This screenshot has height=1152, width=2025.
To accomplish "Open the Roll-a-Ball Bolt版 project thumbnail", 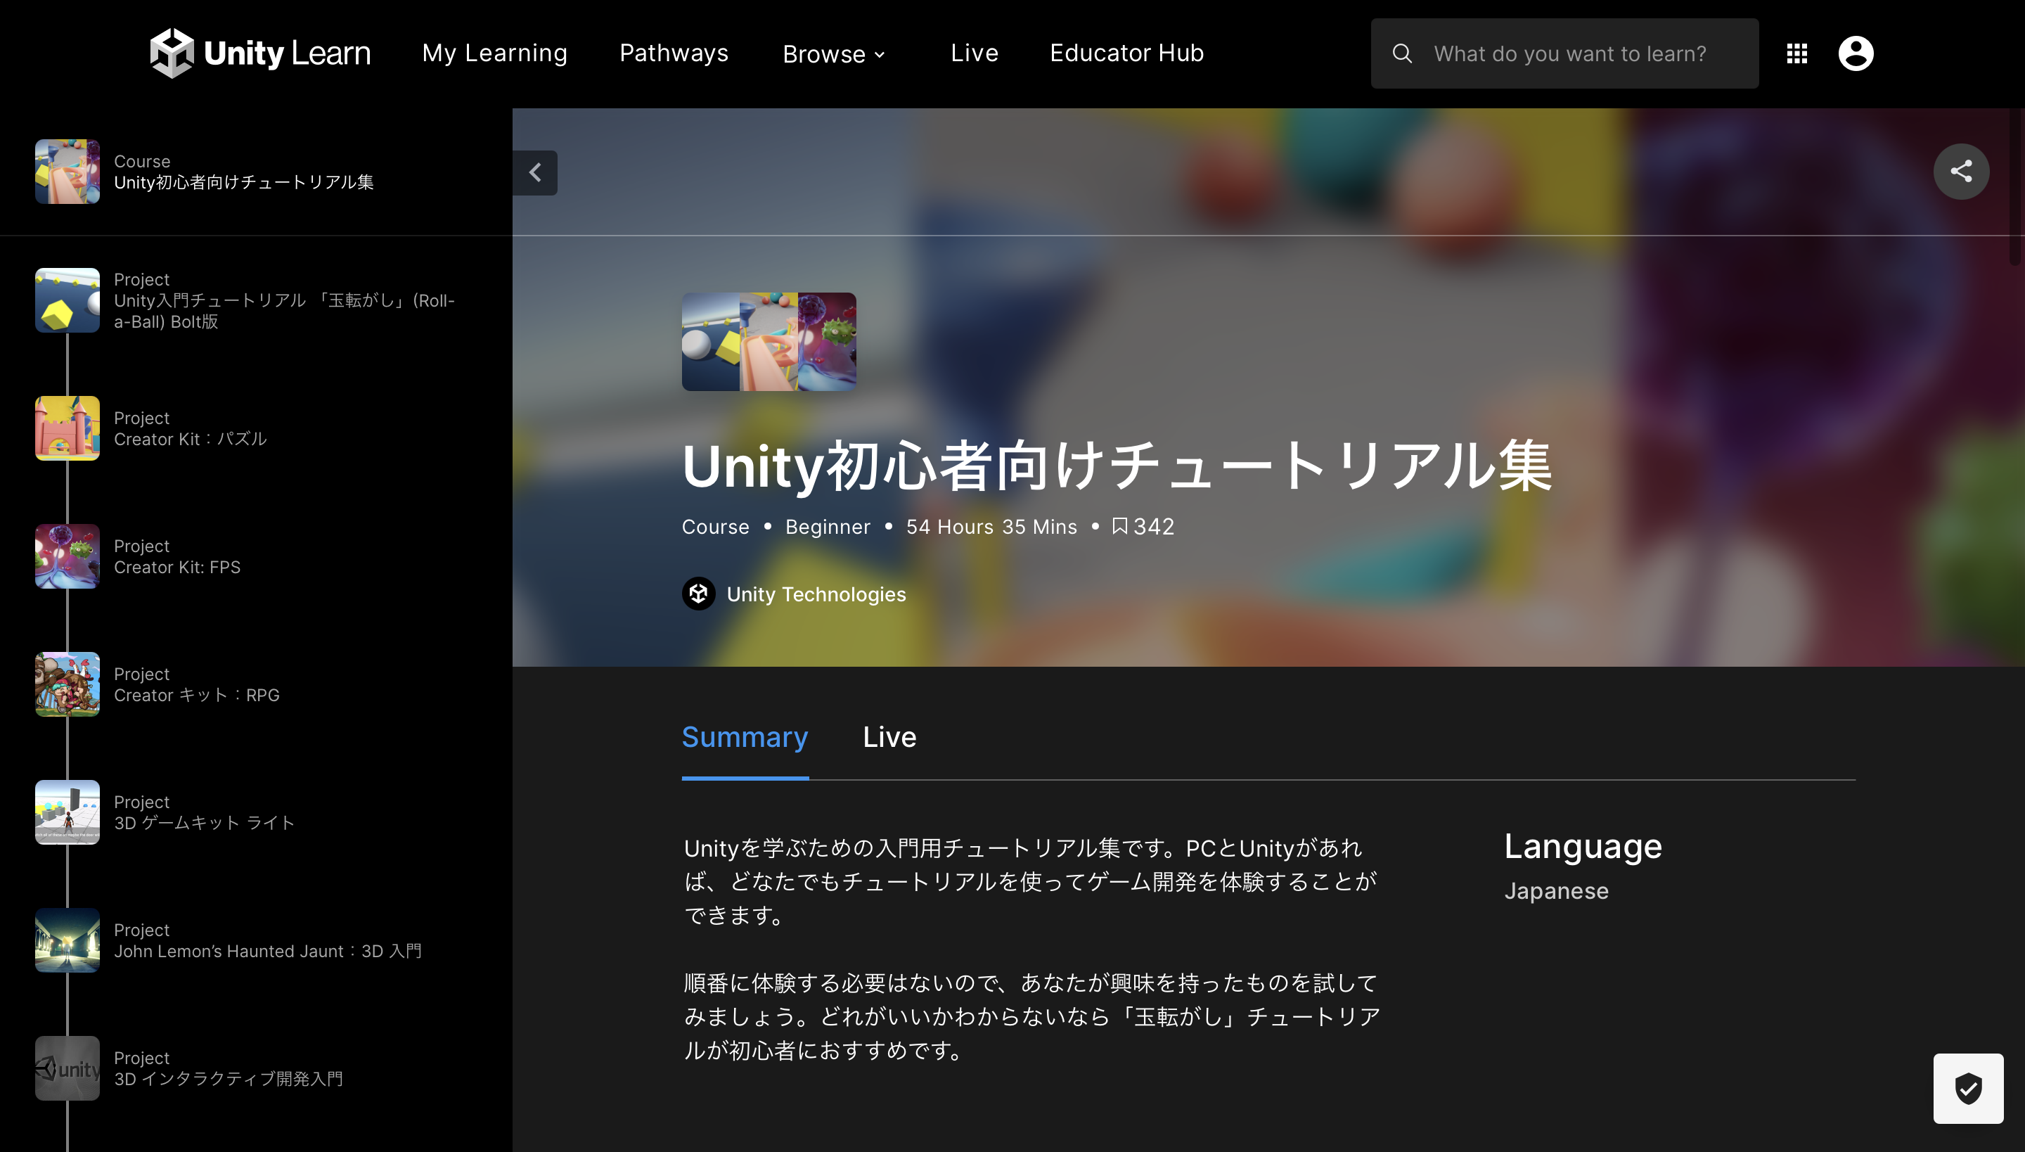I will click(x=67, y=301).
